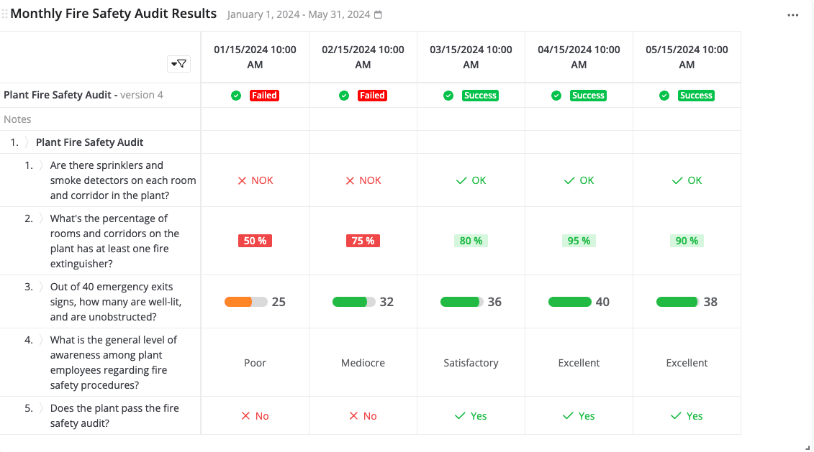This screenshot has height=452, width=814.
Task: Click the Notes row label
Action: (17, 119)
